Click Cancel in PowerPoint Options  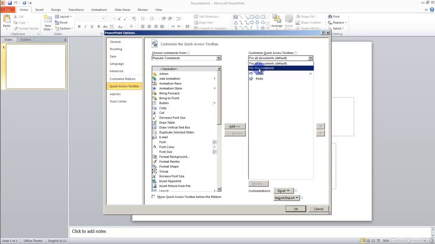[x=319, y=209]
